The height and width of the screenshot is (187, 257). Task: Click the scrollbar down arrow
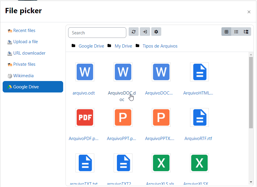coord(251,182)
